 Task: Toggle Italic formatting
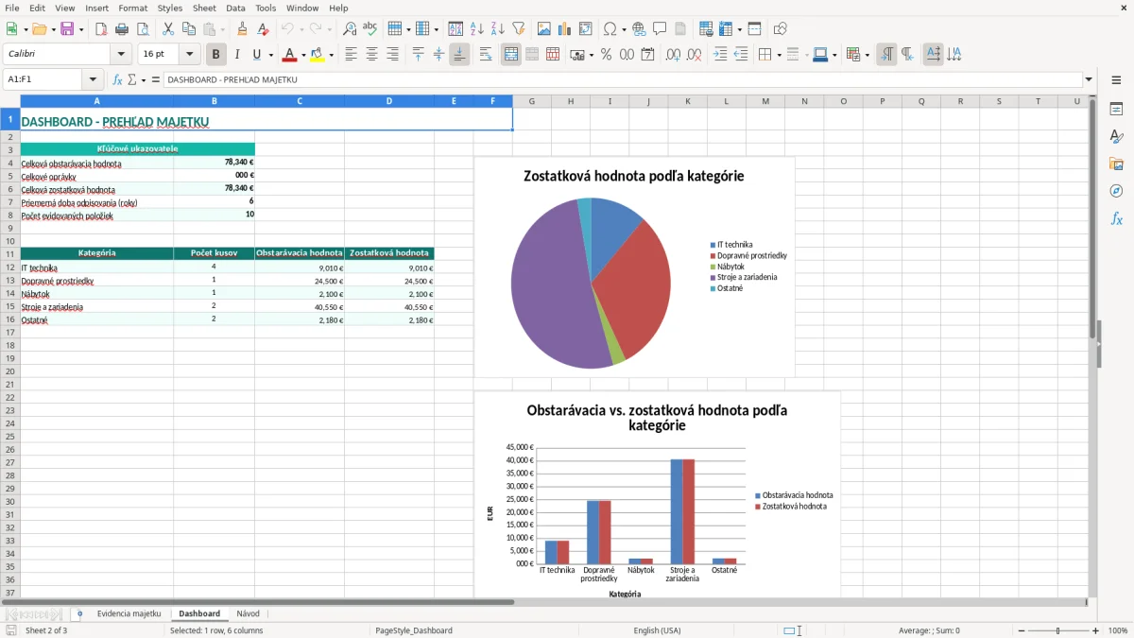click(x=237, y=55)
